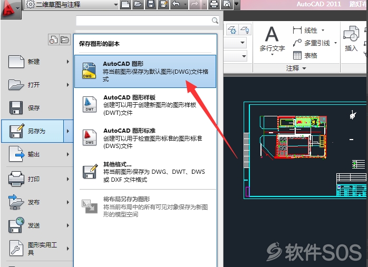Image resolution: width=368 pixels, height=267 pixels.
Task: Expand the 打印 submenu arrow
Action: pos(68,179)
